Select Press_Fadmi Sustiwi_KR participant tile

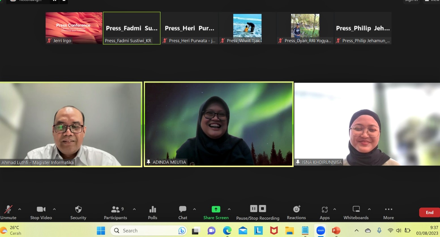pyautogui.click(x=132, y=28)
